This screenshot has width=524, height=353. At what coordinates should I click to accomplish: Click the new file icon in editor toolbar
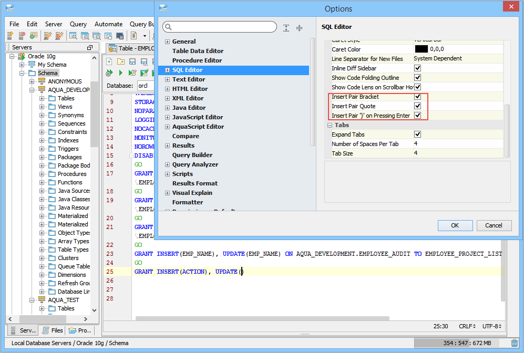pyautogui.click(x=109, y=62)
